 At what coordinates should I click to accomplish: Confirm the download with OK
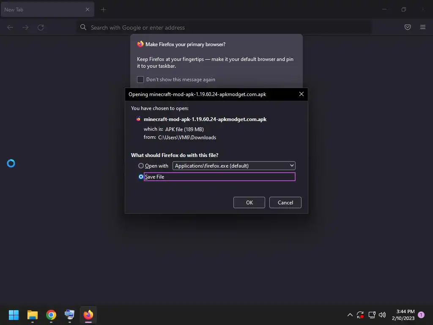(249, 203)
